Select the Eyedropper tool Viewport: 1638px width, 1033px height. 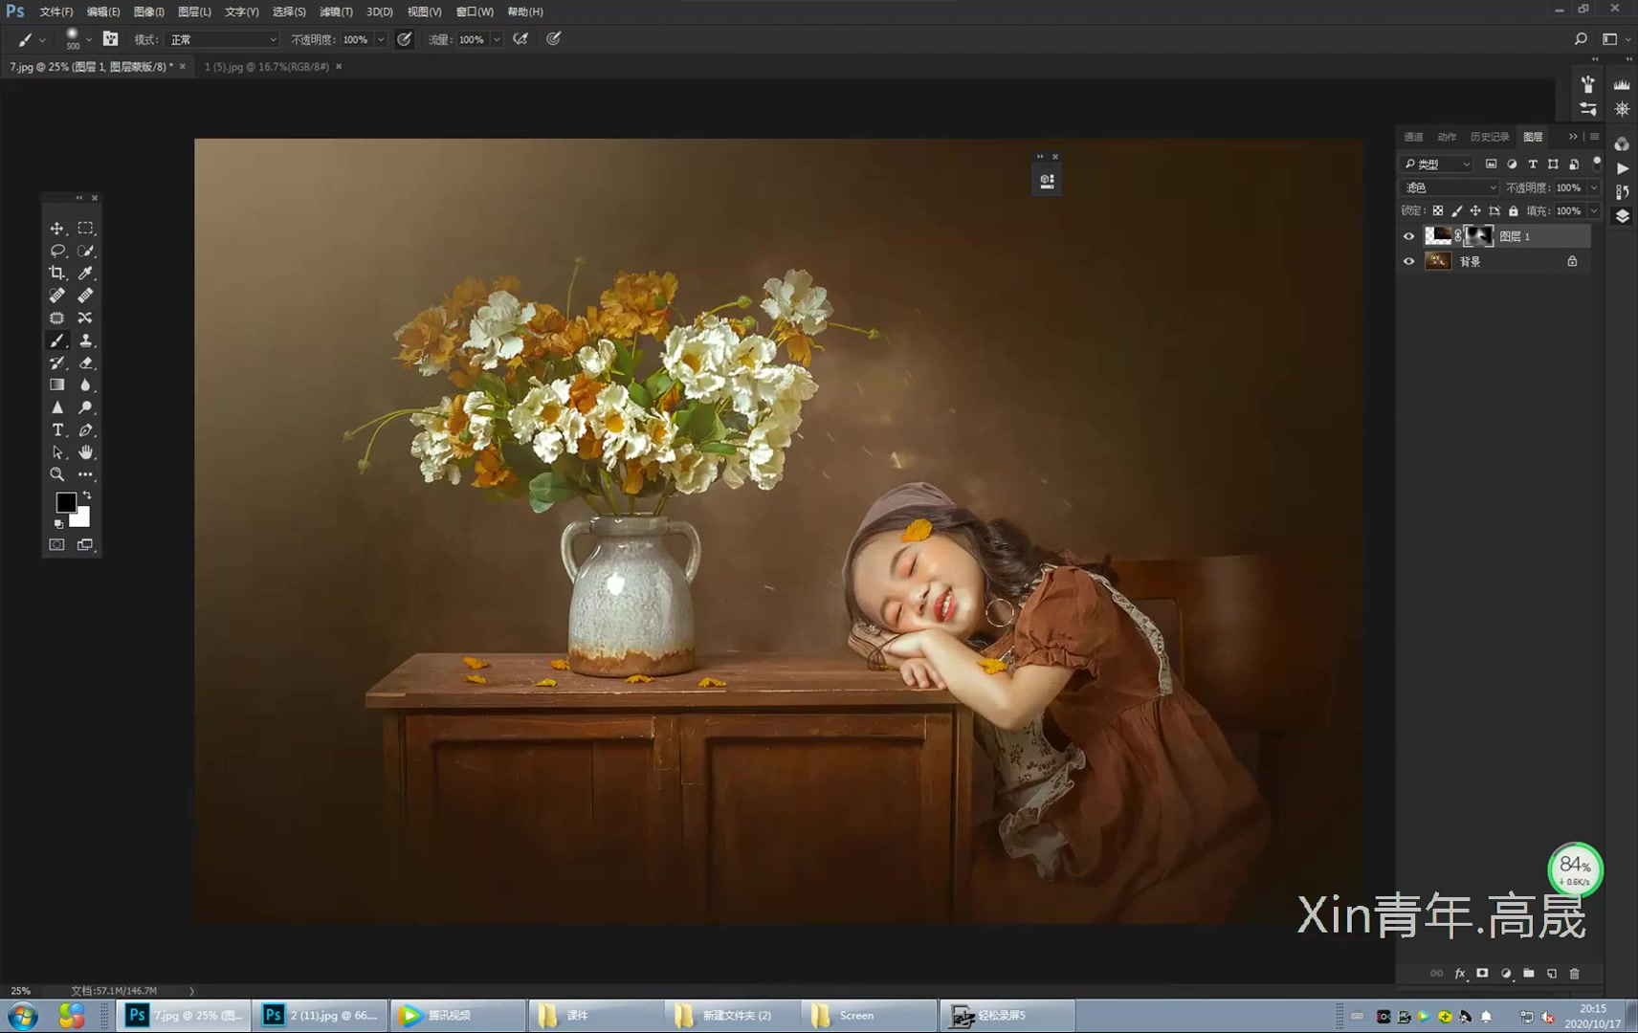click(x=86, y=274)
